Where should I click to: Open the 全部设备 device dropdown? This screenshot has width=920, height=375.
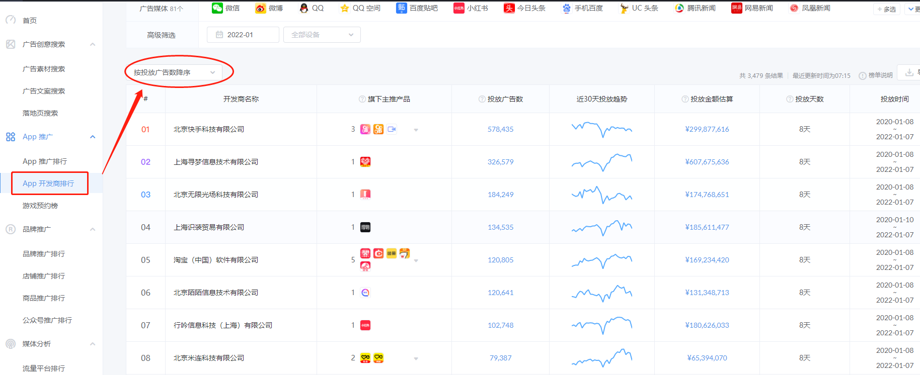pos(322,35)
